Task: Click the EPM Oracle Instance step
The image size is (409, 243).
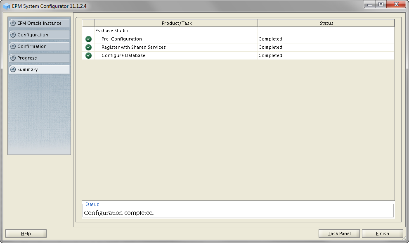Action: click(x=39, y=23)
